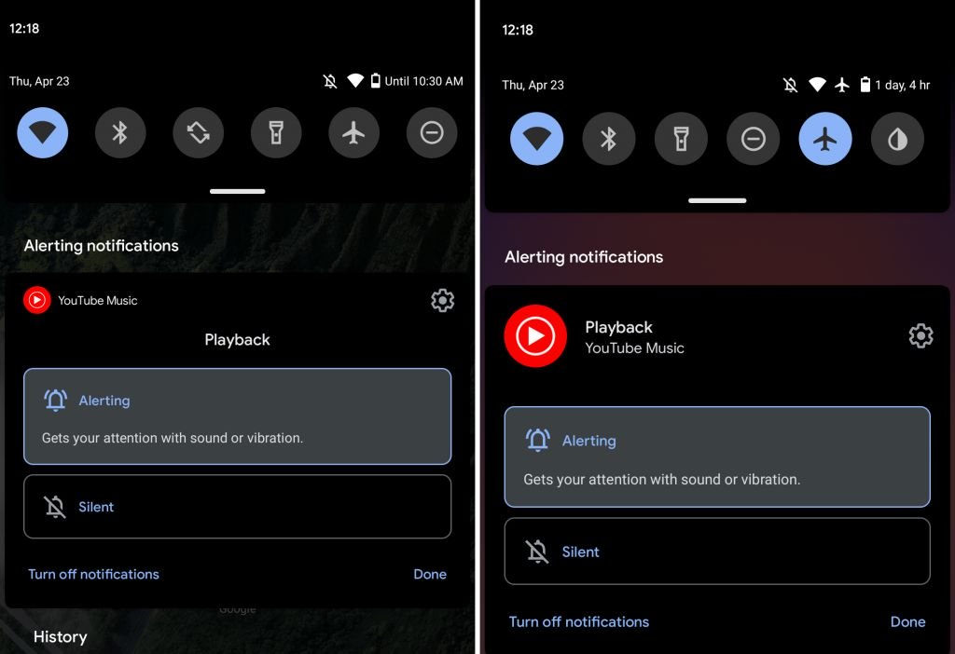Toggle Wi-Fi tile in left screenshot
Image resolution: width=955 pixels, height=654 pixels.
[43, 132]
